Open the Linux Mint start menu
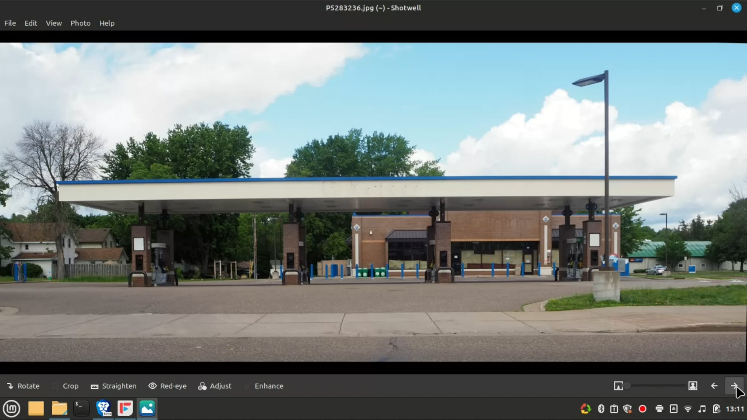This screenshot has width=747, height=420. [12, 408]
